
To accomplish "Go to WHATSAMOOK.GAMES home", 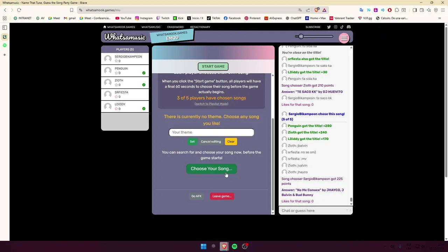I will click(119, 27).
